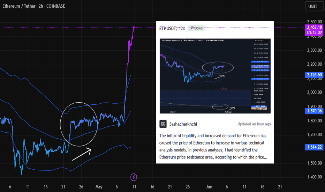Click the Ethereum / Tether chart title
Image resolution: width=325 pixels, height=192 pixels.
(33, 6)
